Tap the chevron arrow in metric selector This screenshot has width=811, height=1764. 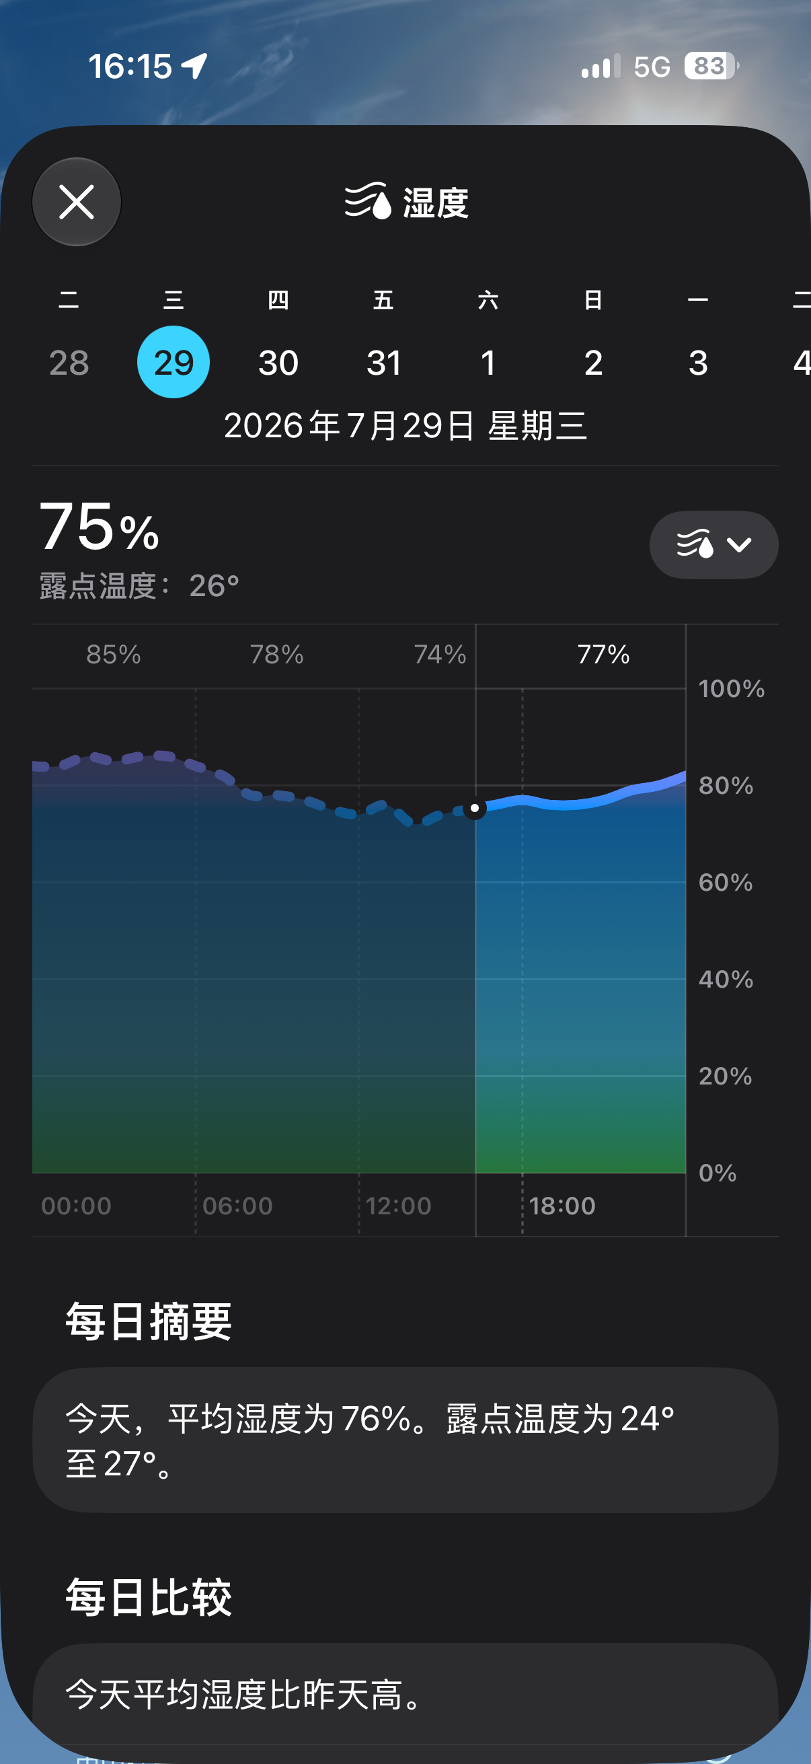(739, 545)
